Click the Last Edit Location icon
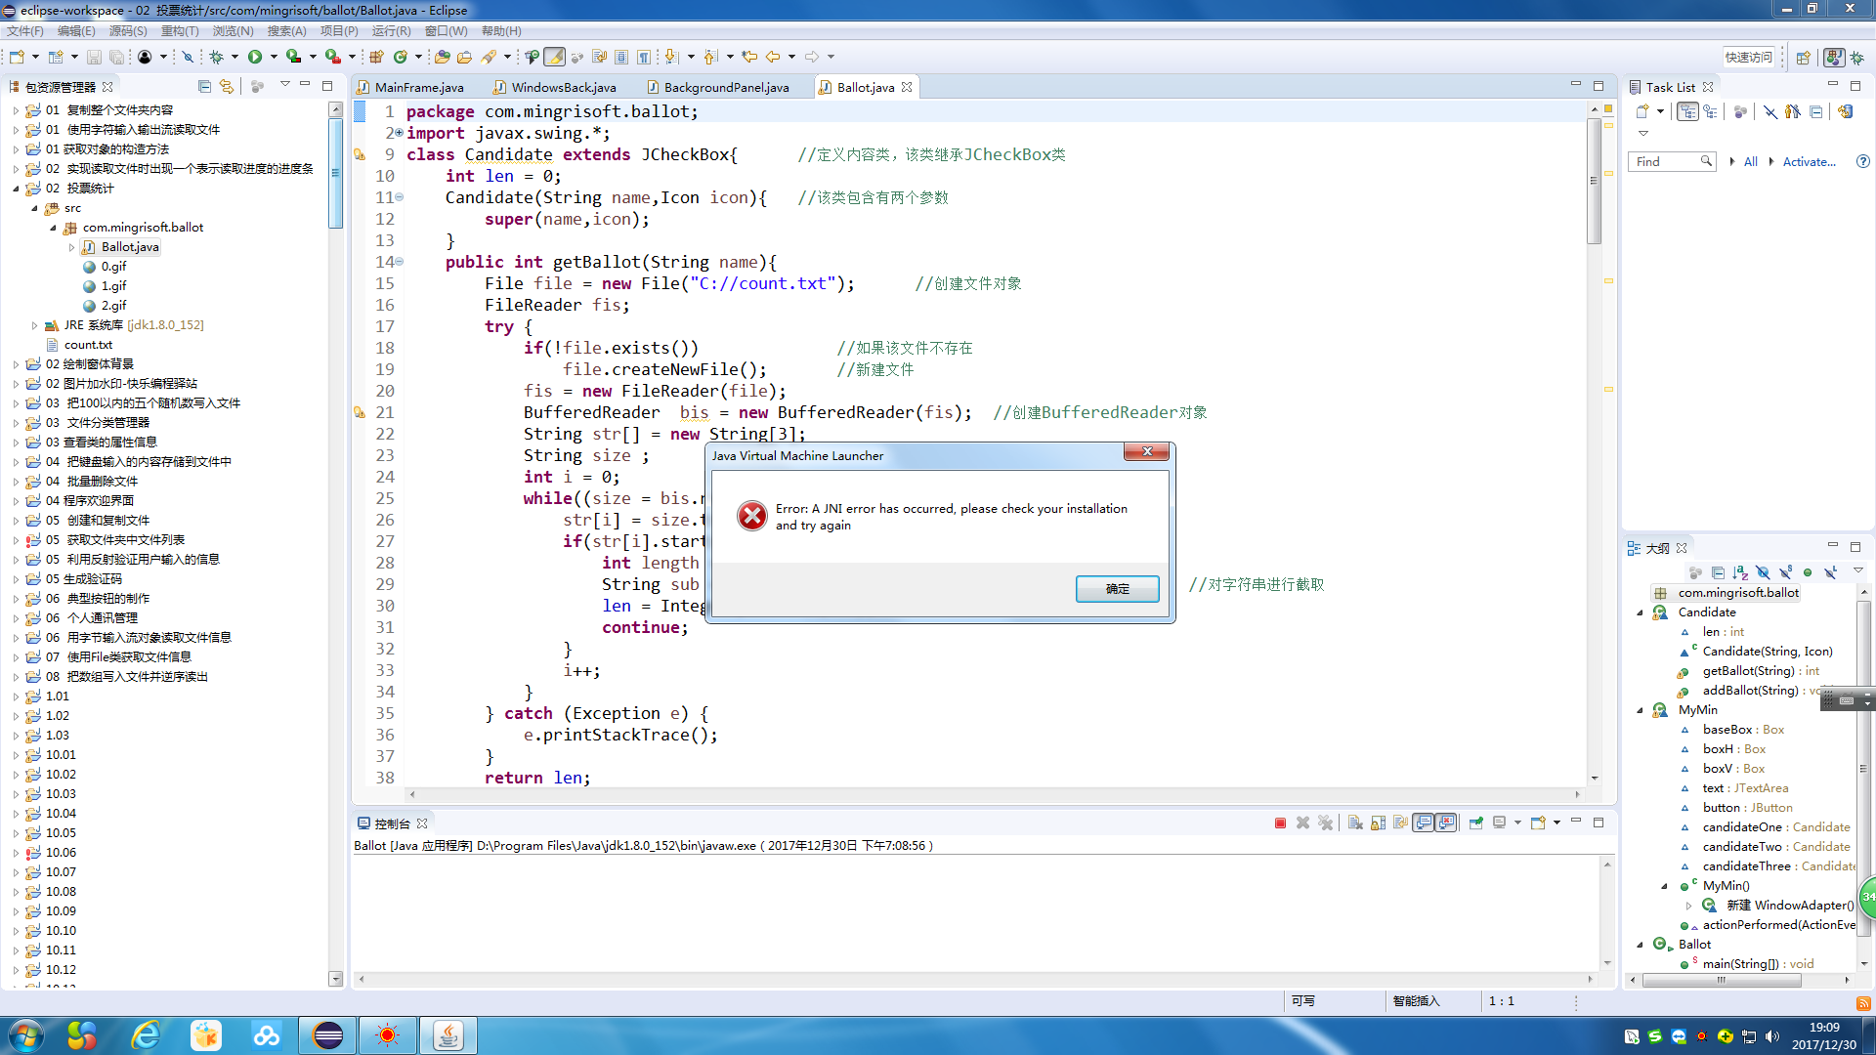The height and width of the screenshot is (1055, 1876). click(x=749, y=57)
